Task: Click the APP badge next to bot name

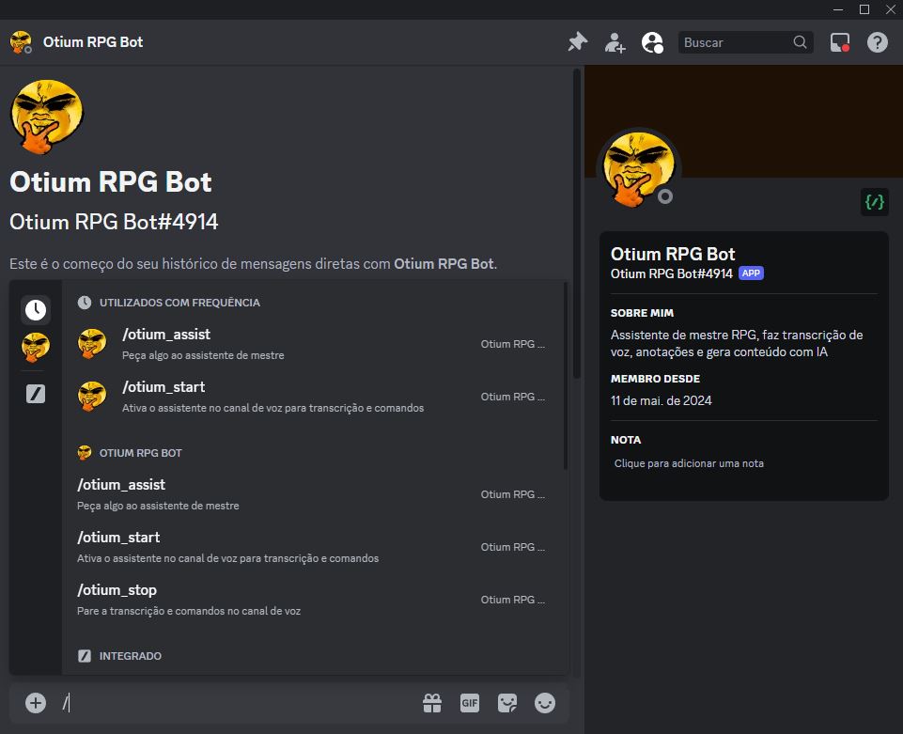Action: coord(751,273)
